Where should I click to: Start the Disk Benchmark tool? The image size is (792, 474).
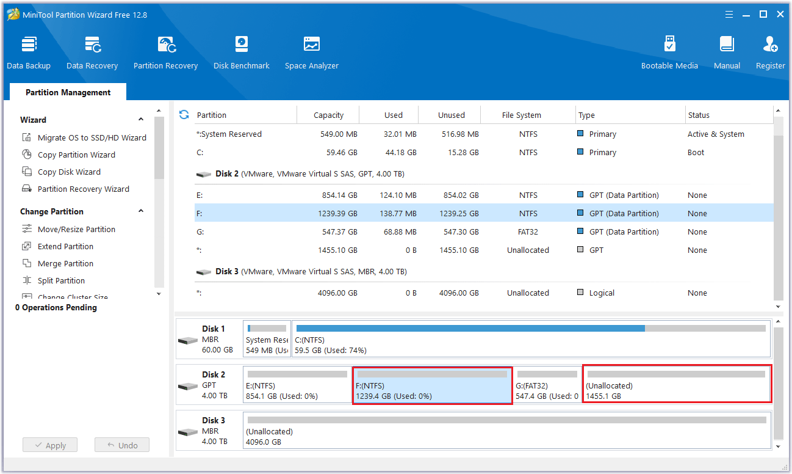[x=242, y=53]
